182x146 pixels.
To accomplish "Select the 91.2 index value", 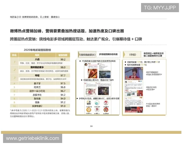I will point(63,102).
